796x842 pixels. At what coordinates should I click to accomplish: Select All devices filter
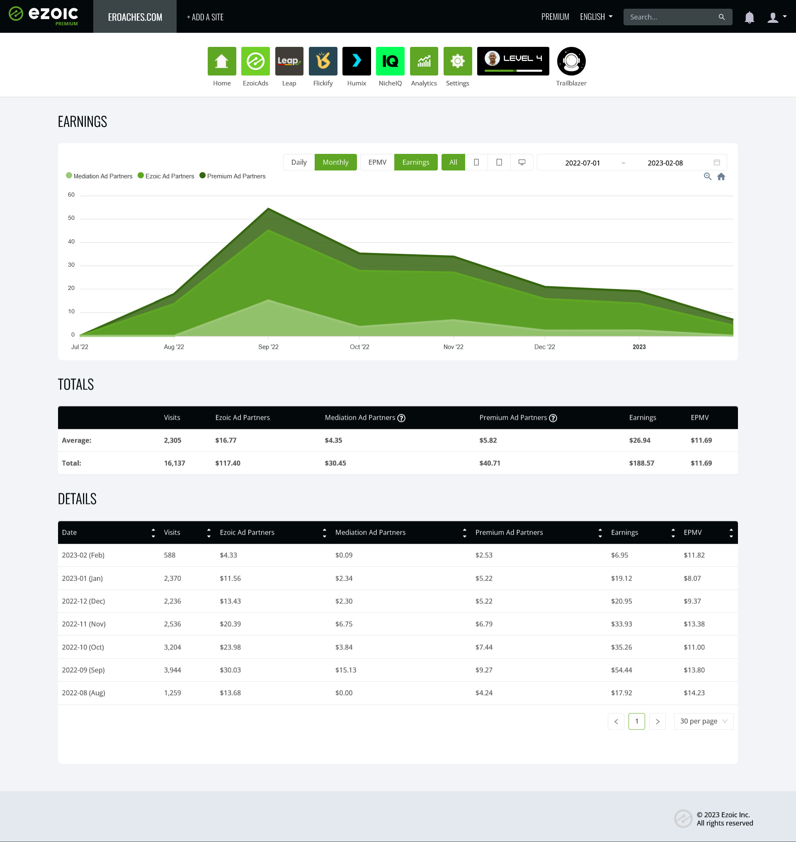pyautogui.click(x=453, y=162)
